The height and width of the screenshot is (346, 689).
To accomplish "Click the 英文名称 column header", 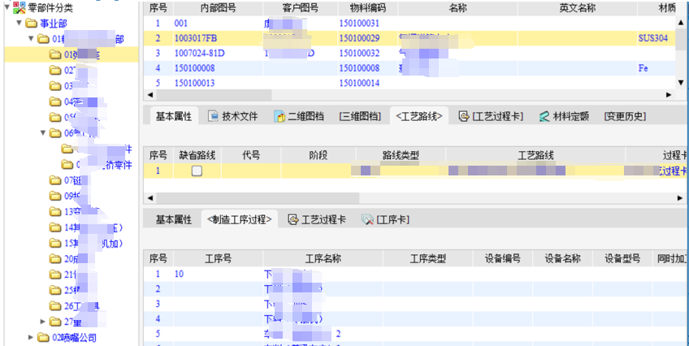I will tap(578, 9).
